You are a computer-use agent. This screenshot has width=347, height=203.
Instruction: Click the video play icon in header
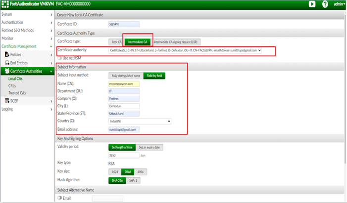tap(312, 4)
